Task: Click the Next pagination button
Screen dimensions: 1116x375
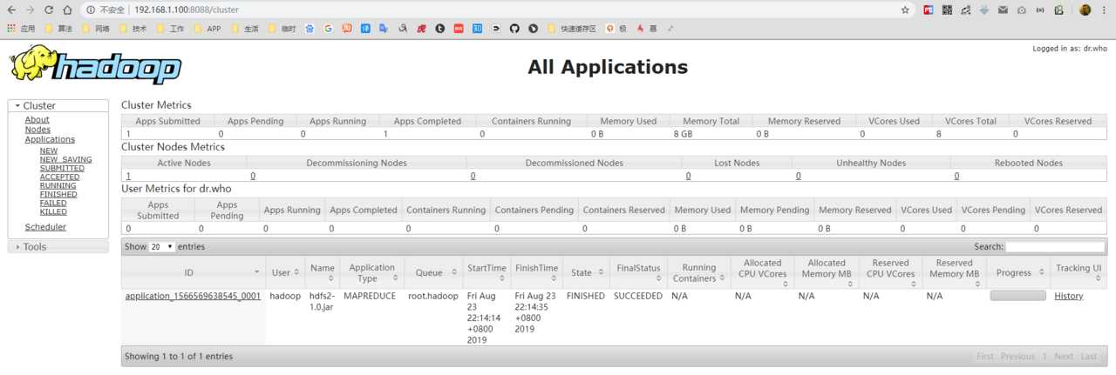Action: 1064,357
